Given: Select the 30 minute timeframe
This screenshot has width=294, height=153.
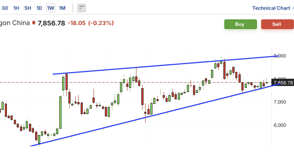Looking at the screenshot, I should point(5,8).
